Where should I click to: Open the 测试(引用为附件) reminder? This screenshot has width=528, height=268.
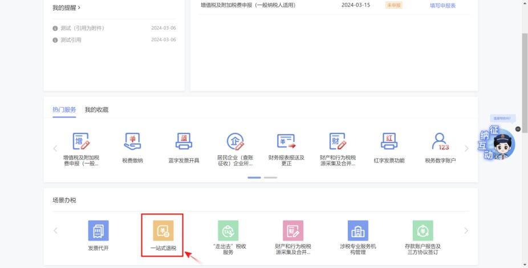[82, 28]
